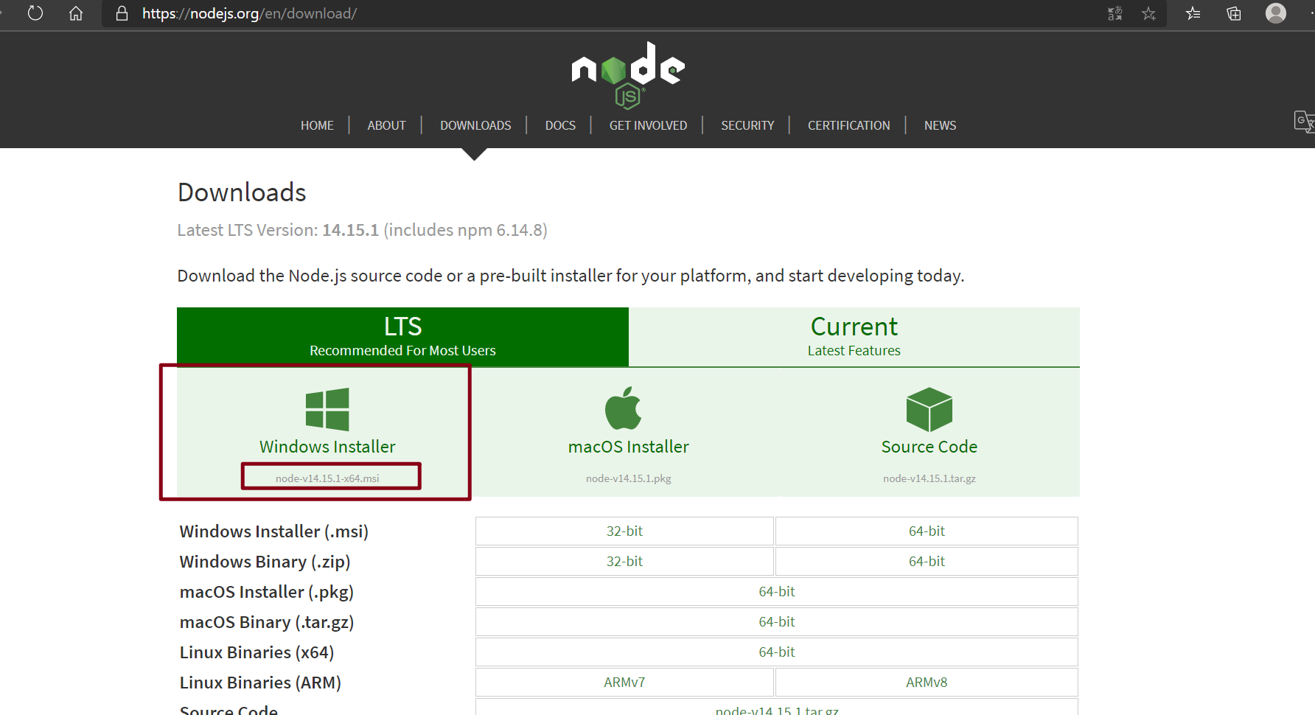Click the Downloads page heading
Image resolution: width=1315 pixels, height=715 pixels.
tap(242, 192)
